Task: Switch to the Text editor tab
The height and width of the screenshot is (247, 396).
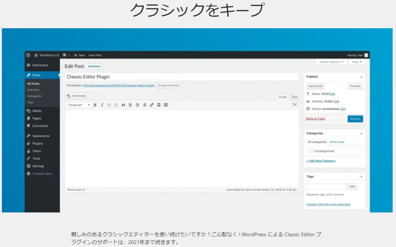Action: point(294,97)
